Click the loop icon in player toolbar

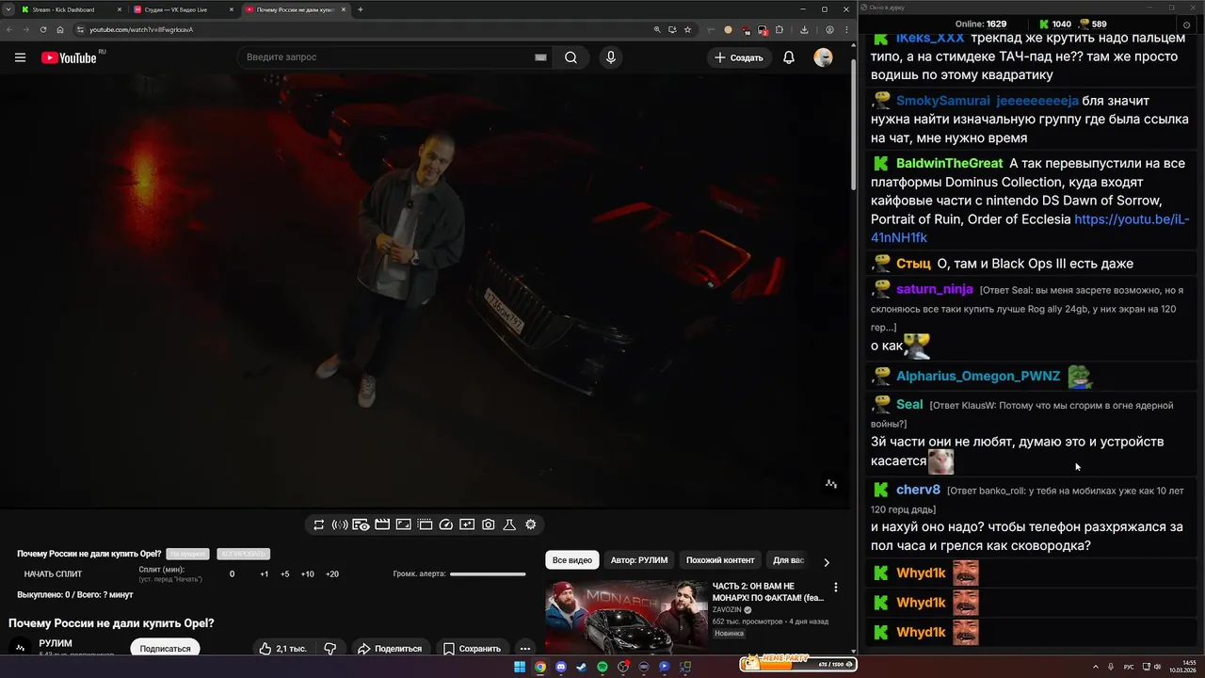pos(318,525)
